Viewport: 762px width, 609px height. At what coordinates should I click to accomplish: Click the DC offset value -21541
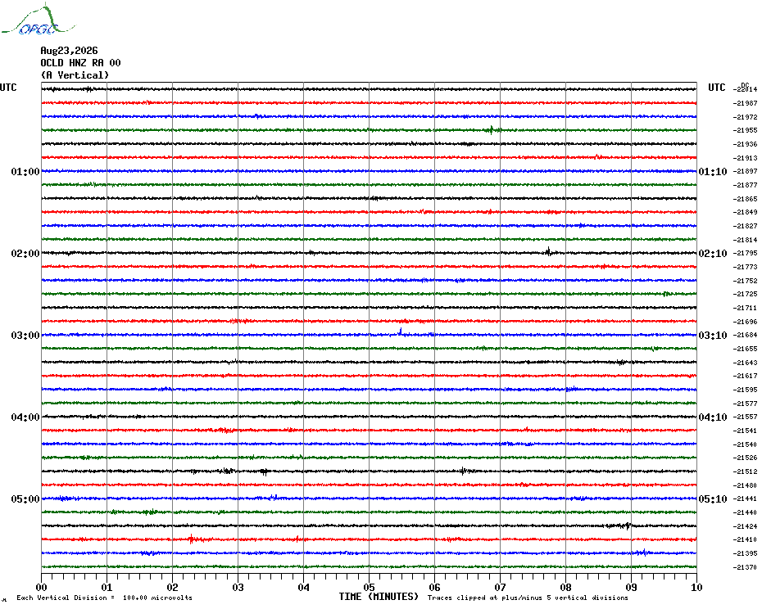click(x=745, y=431)
